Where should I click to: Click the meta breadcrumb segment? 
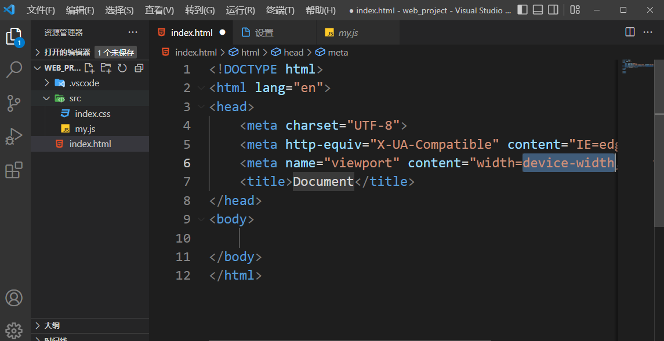338,53
